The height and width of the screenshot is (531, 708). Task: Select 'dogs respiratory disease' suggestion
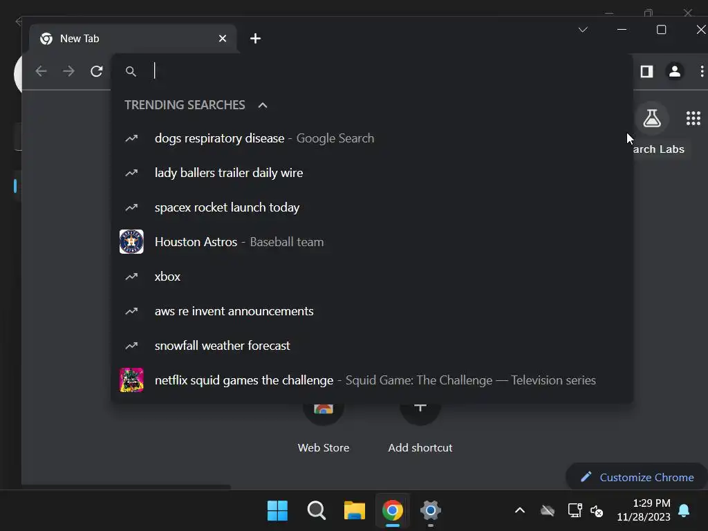(x=371, y=138)
